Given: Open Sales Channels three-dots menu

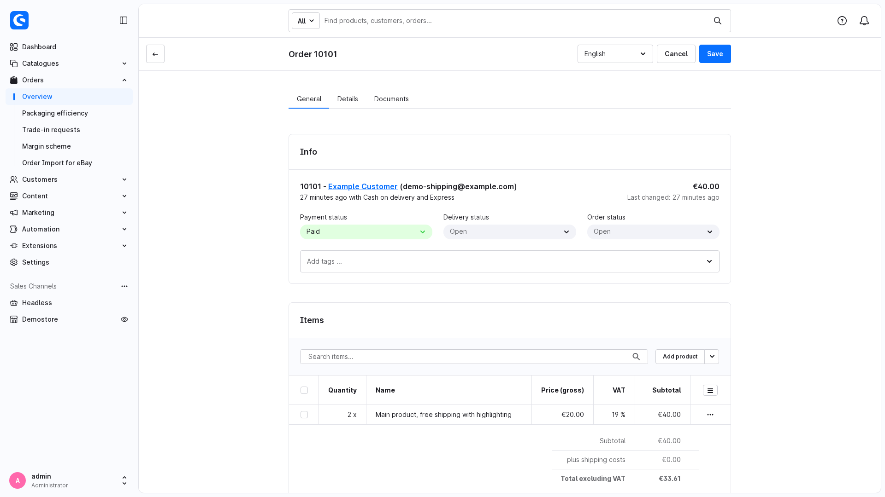Looking at the screenshot, I should tap(124, 286).
